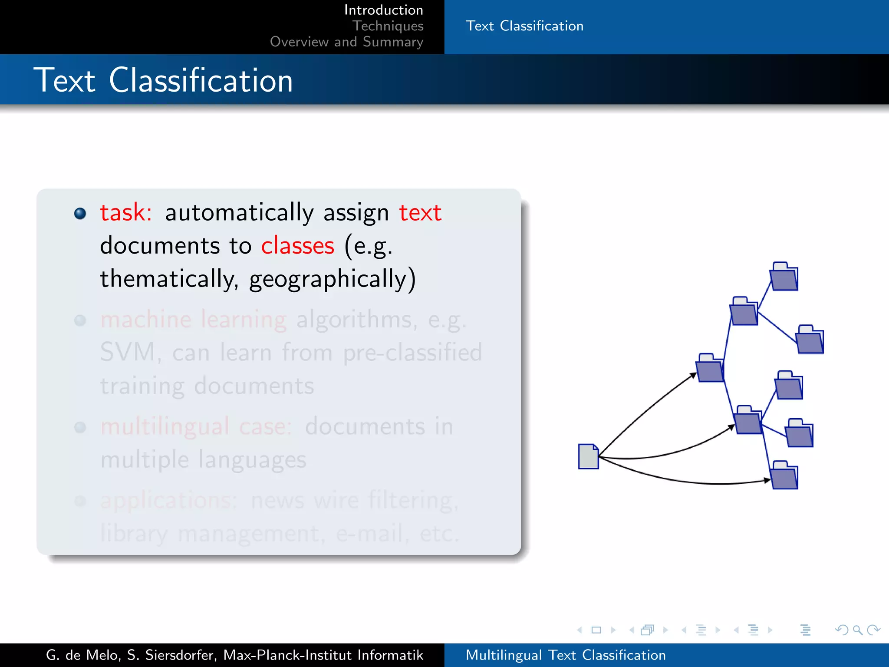889x667 pixels.
Task: Go to previous slide using left arrow
Action: click(x=579, y=630)
